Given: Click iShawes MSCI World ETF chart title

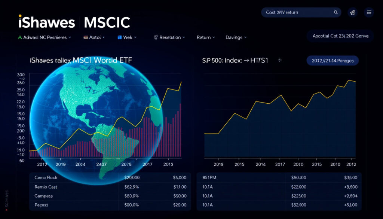Looking at the screenshot, I should (x=81, y=60).
